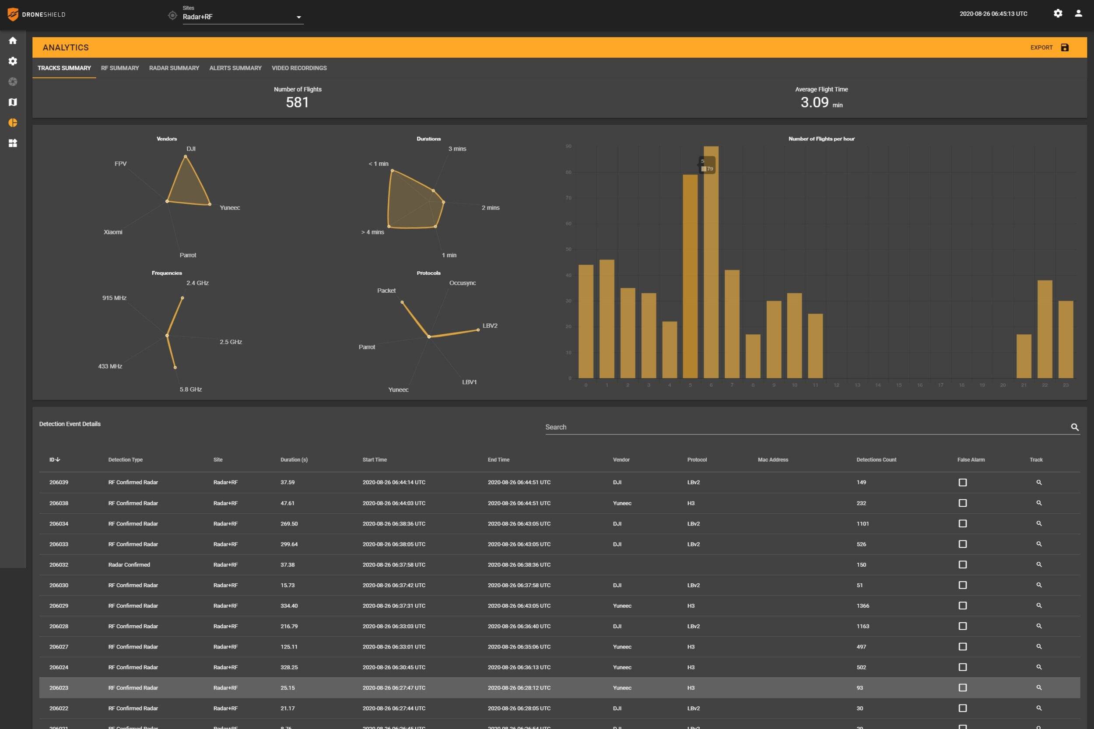This screenshot has height=729, width=1094.
Task: Check False Alarm box for event 206032
Action: click(962, 564)
